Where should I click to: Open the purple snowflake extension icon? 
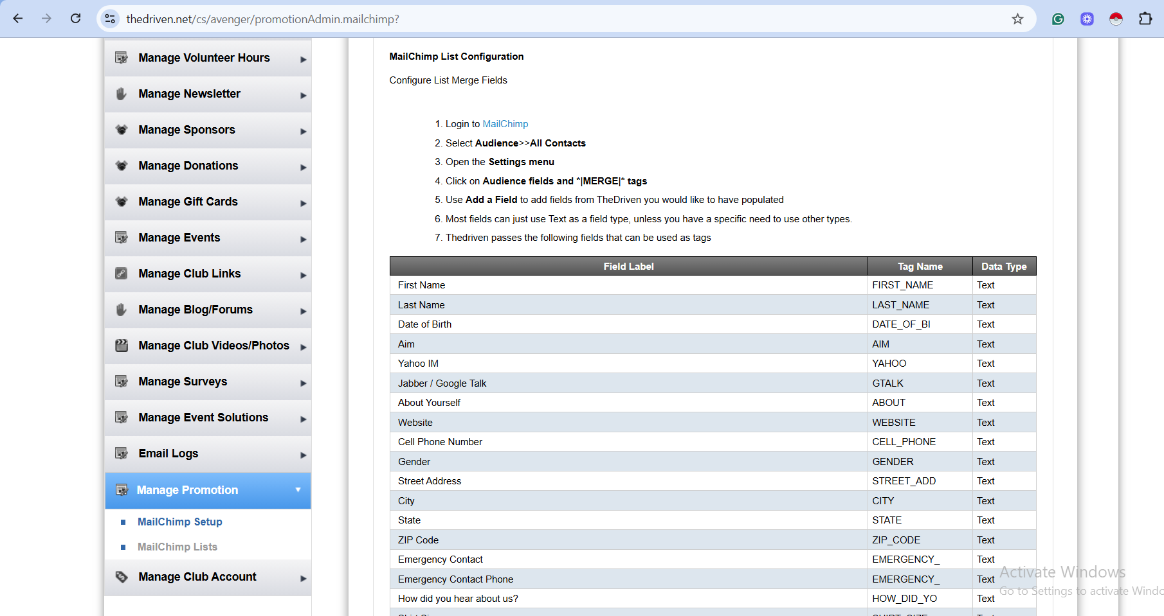click(1087, 19)
